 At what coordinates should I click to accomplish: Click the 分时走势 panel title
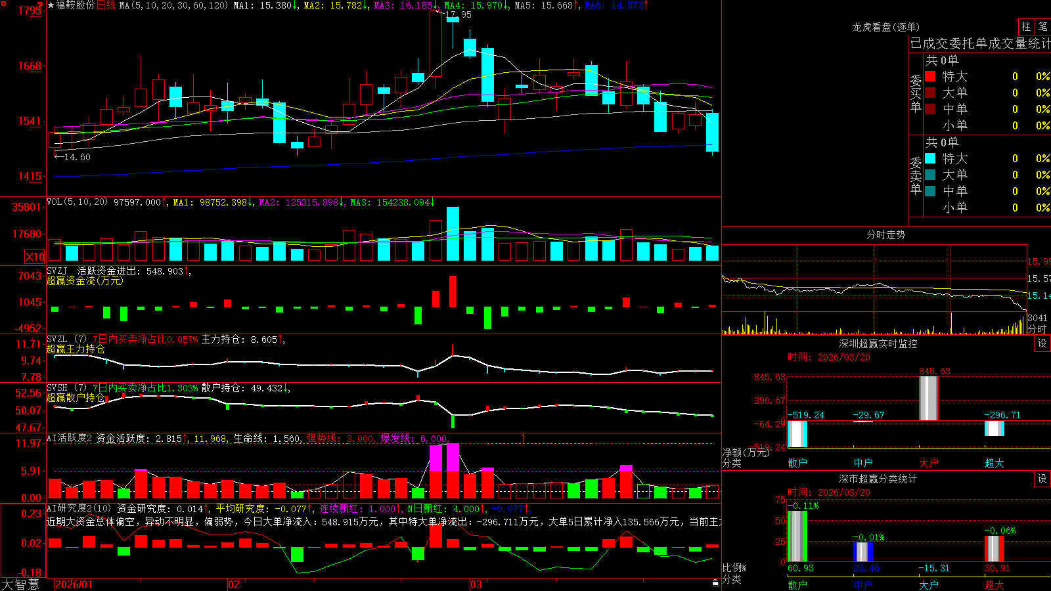point(885,234)
